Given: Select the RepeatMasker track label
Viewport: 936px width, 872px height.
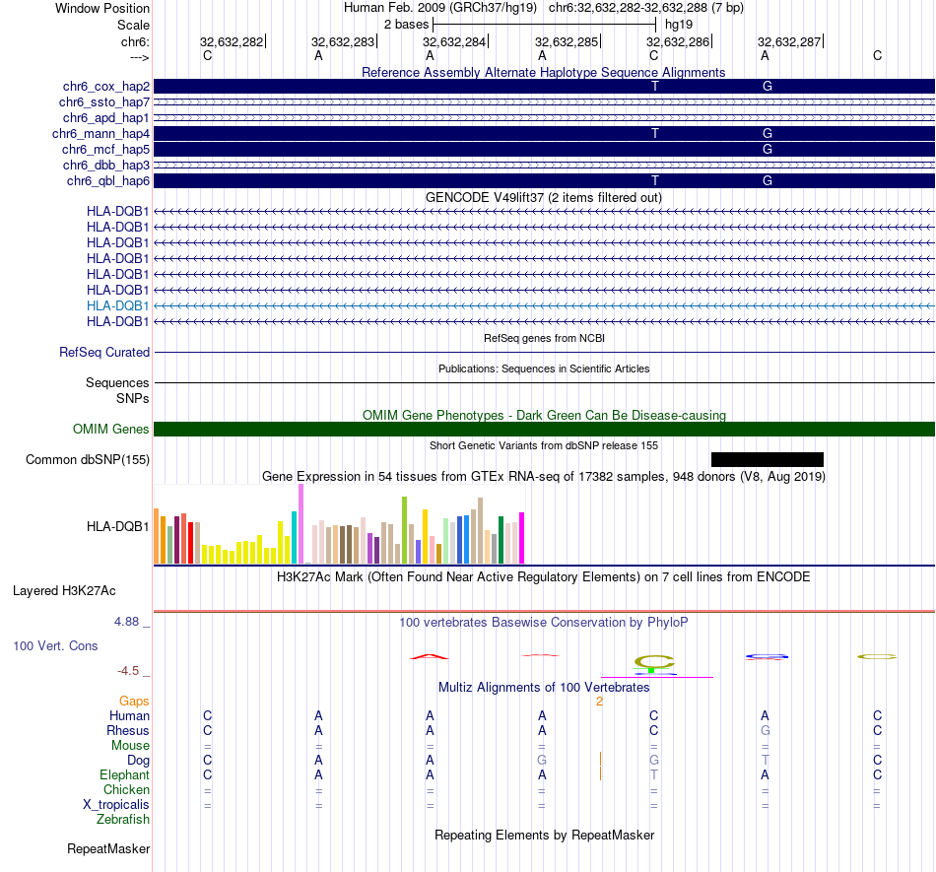Looking at the screenshot, I should click(108, 848).
